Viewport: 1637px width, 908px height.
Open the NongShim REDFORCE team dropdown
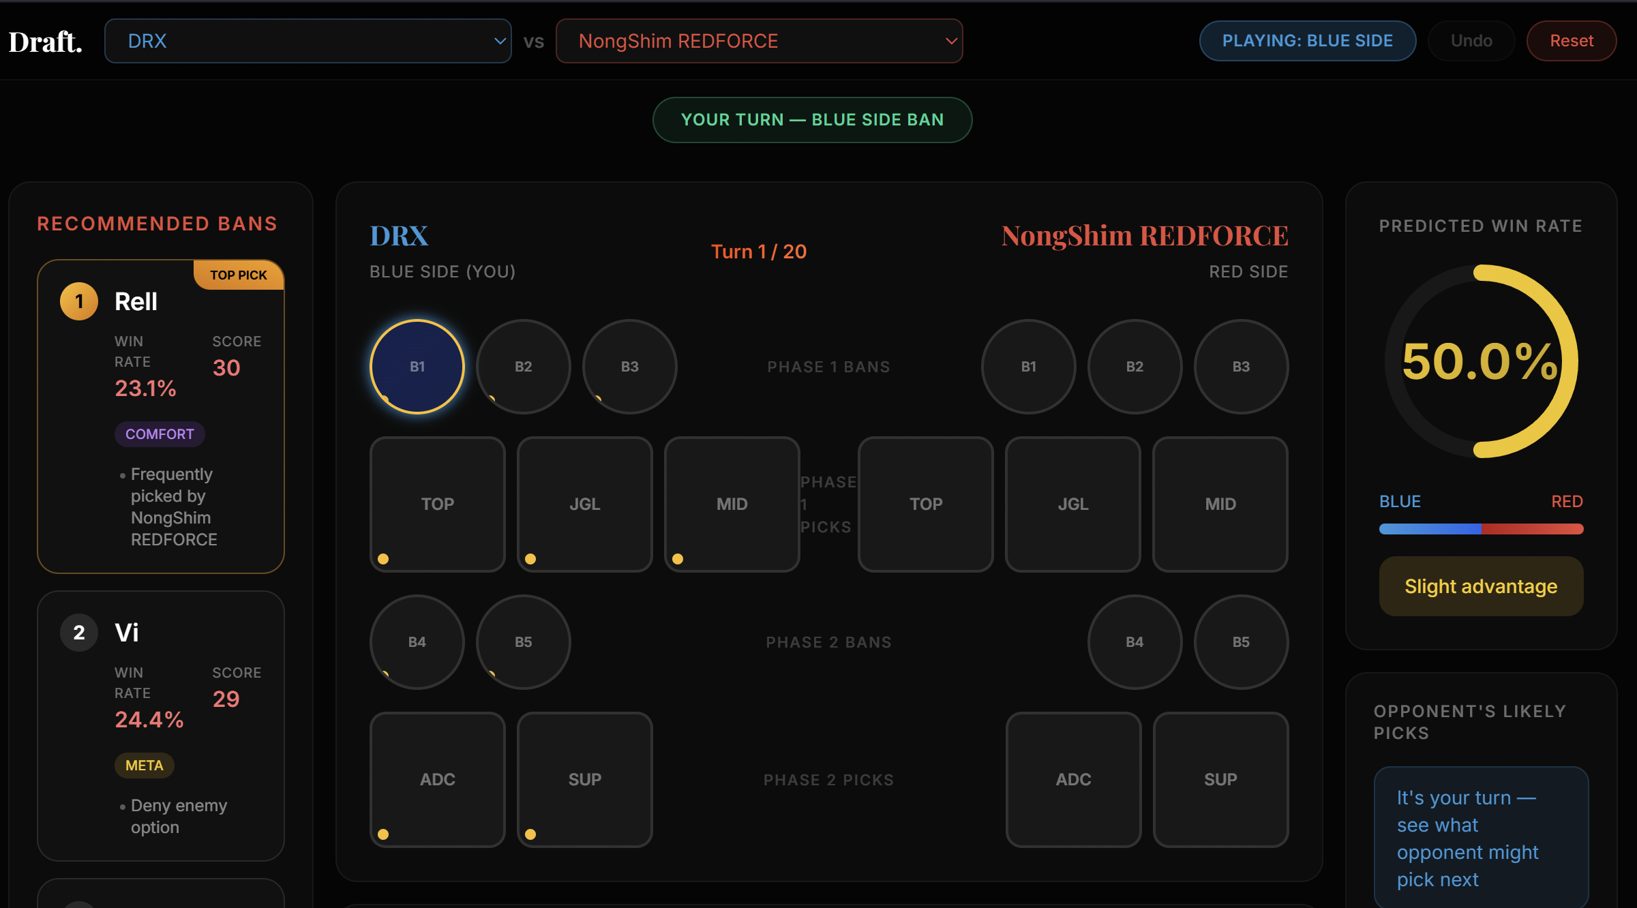tap(759, 41)
